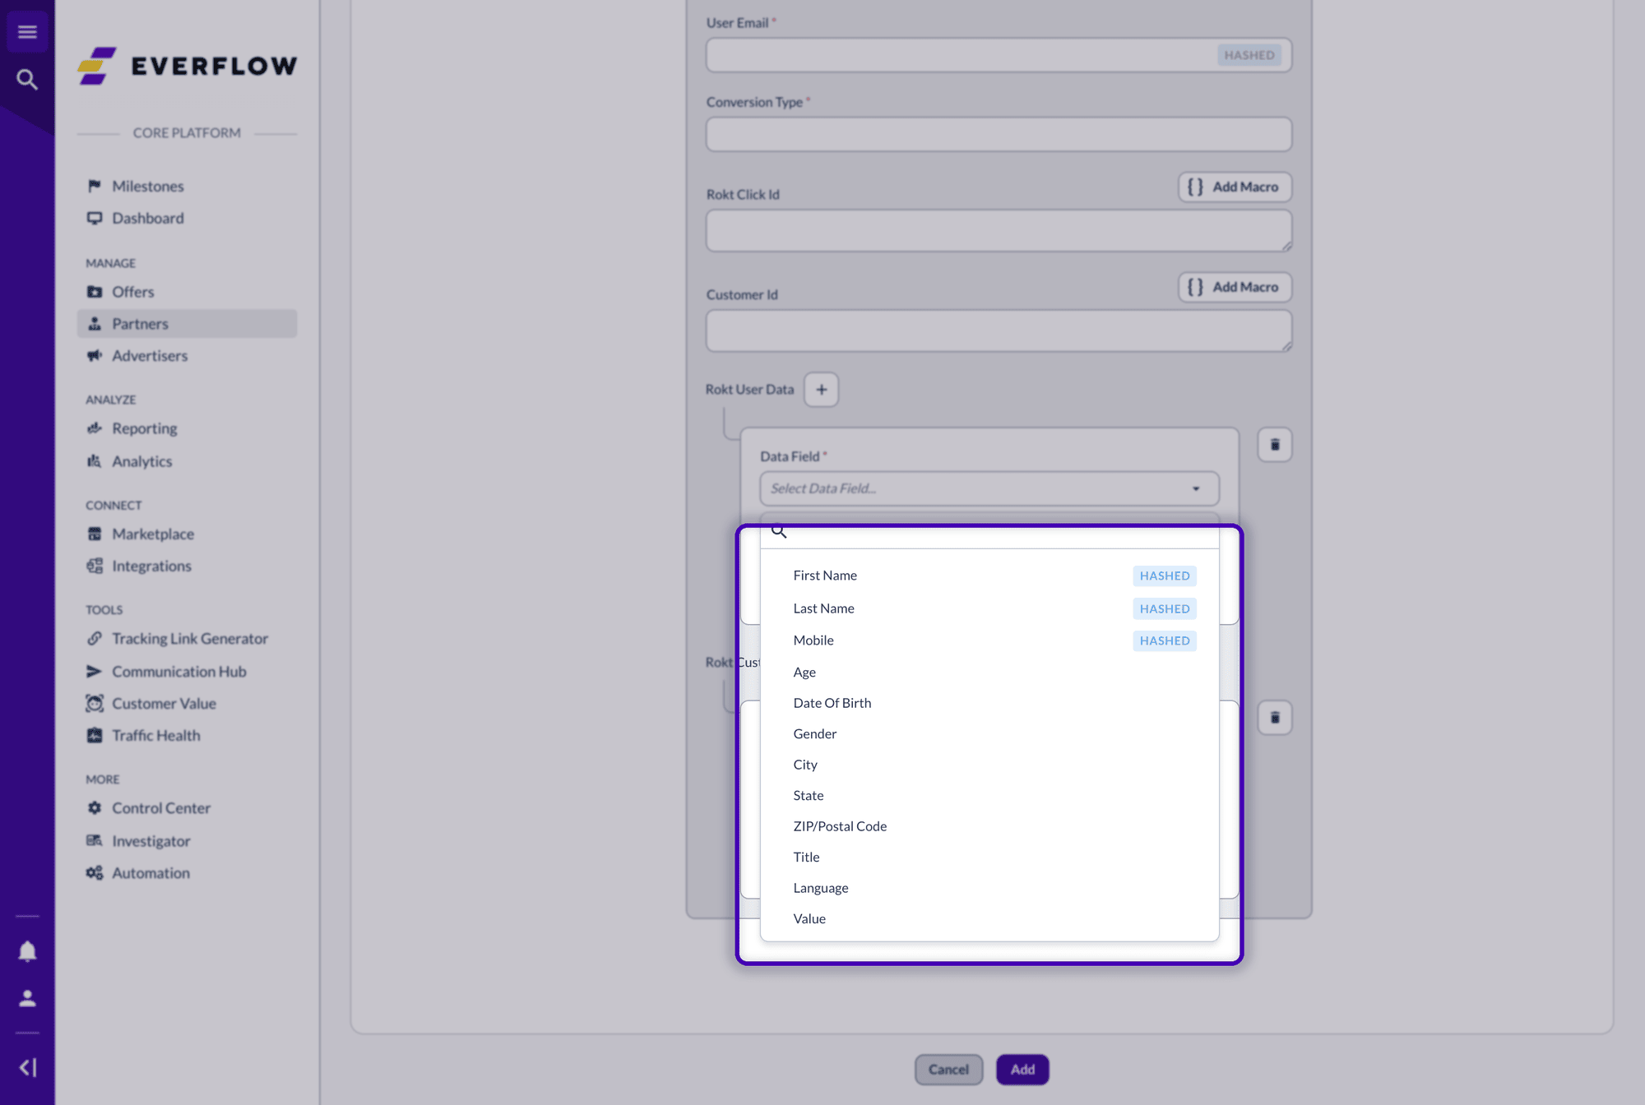The width and height of the screenshot is (1645, 1105).
Task: Collapse the sidebar with arrow icon
Action: [x=27, y=1067]
